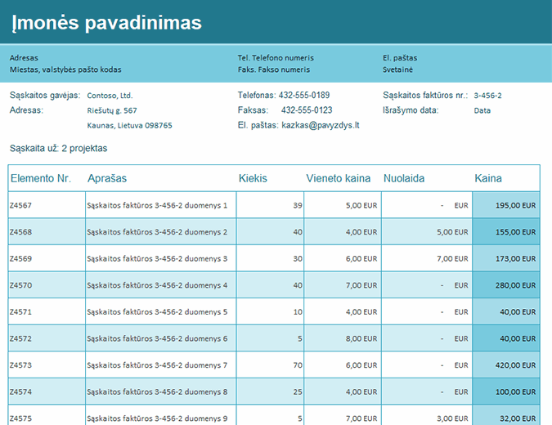This screenshot has width=552, height=425.
Task: Click the Kiekis column header
Action: pos(253,178)
